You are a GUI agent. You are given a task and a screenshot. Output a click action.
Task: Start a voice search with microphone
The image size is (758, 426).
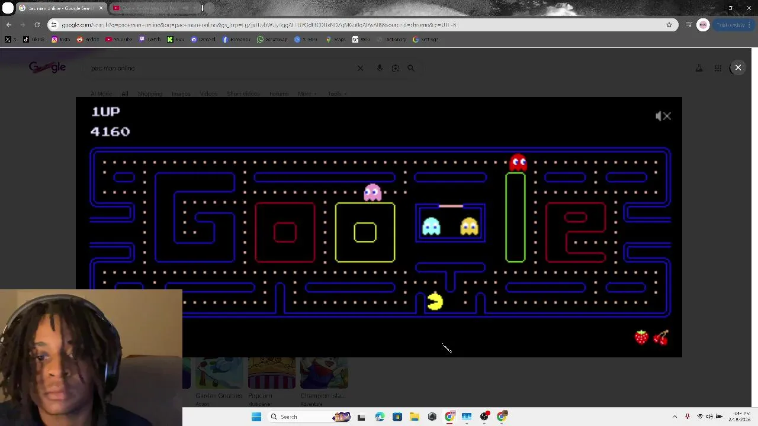pos(380,68)
